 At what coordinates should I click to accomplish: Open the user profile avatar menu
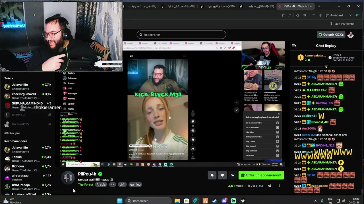click(x=351, y=35)
